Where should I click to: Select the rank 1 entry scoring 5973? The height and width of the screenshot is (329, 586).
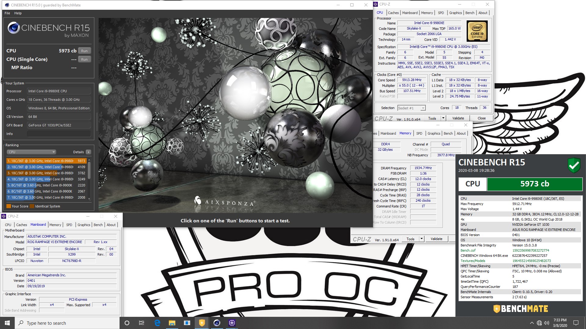click(46, 161)
